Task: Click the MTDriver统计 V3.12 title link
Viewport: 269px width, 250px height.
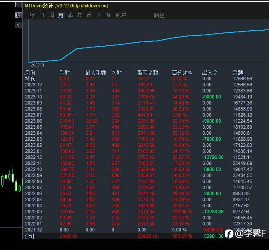Action: (x=67, y=6)
